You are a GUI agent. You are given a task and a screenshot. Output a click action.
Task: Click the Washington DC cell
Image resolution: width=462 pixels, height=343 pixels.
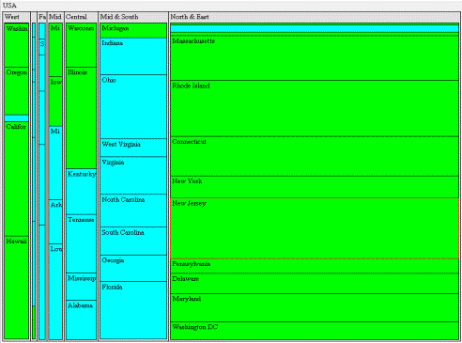315,331
